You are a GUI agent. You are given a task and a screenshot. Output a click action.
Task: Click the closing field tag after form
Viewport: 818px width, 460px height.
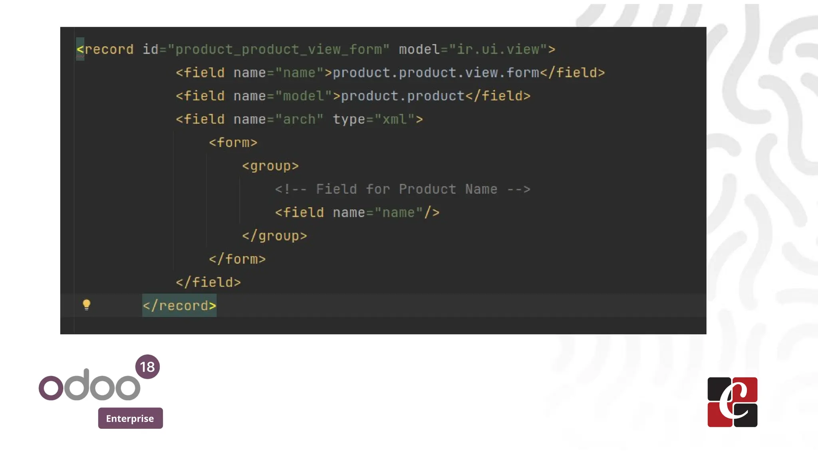tap(208, 283)
